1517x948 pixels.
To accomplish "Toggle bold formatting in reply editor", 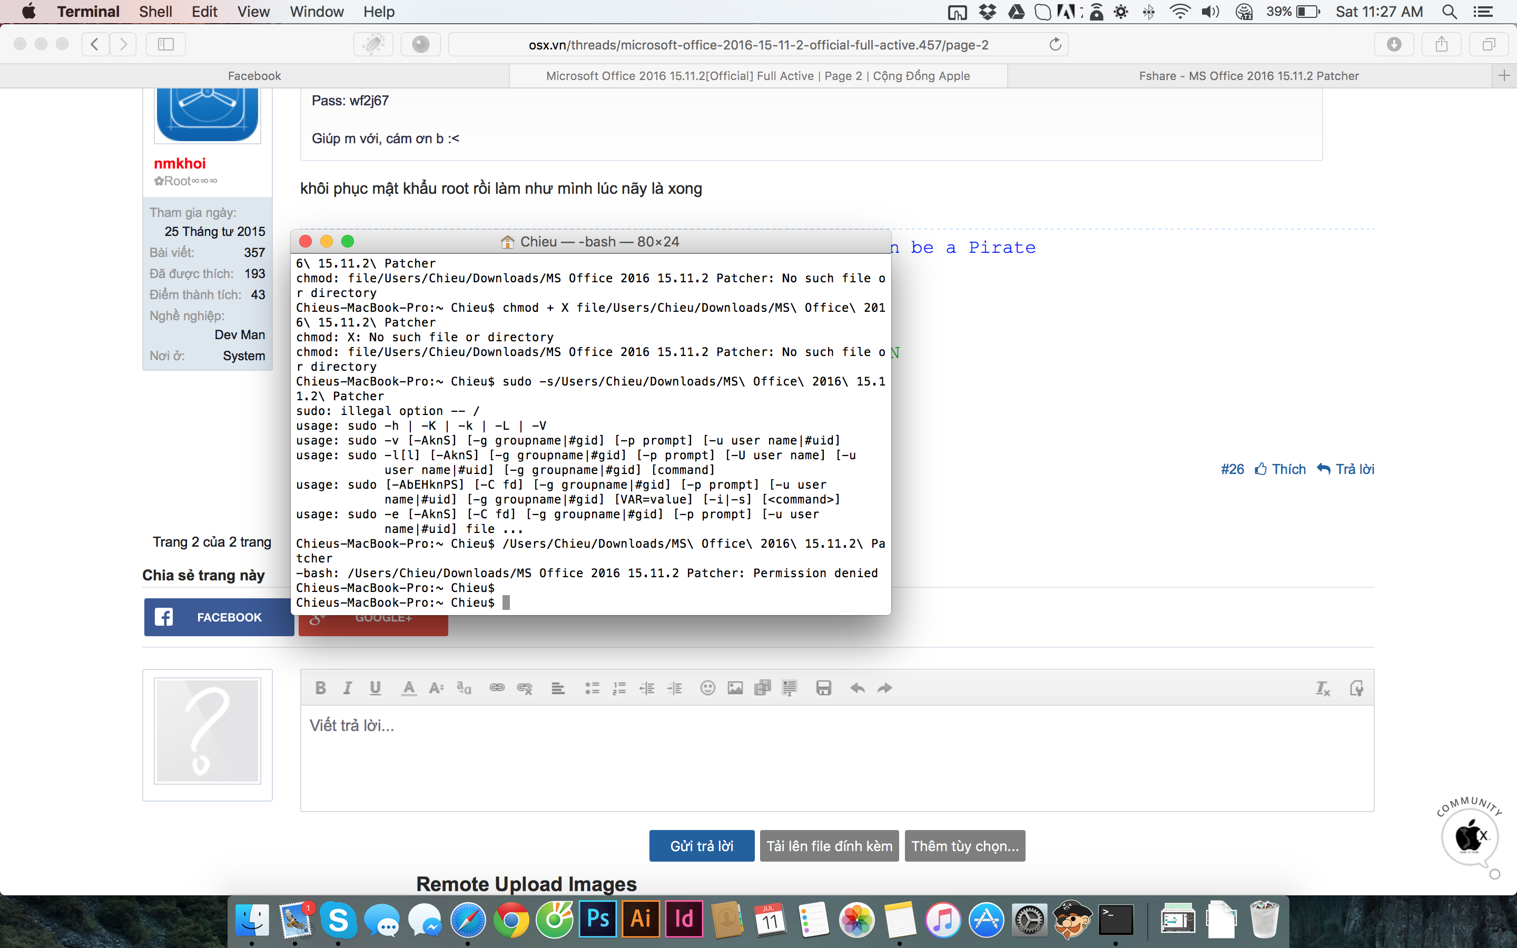I will [320, 688].
